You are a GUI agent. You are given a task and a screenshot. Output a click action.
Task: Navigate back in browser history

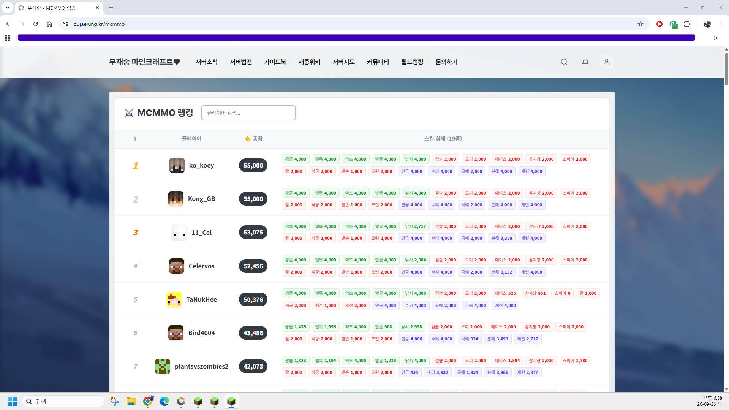8,24
